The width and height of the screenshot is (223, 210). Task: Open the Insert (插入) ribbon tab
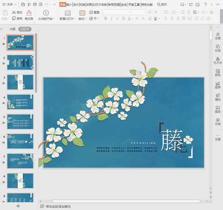69,4
